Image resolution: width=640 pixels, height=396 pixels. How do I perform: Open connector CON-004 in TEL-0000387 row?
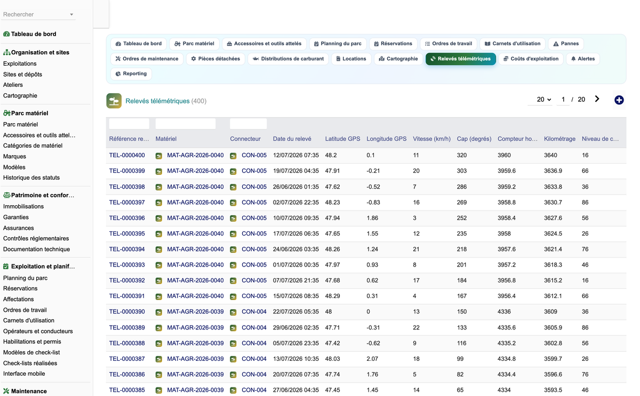[254, 359]
